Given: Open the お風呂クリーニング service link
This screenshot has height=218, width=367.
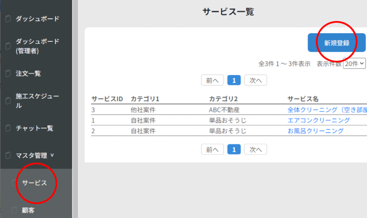Looking at the screenshot, I should pos(315,131).
